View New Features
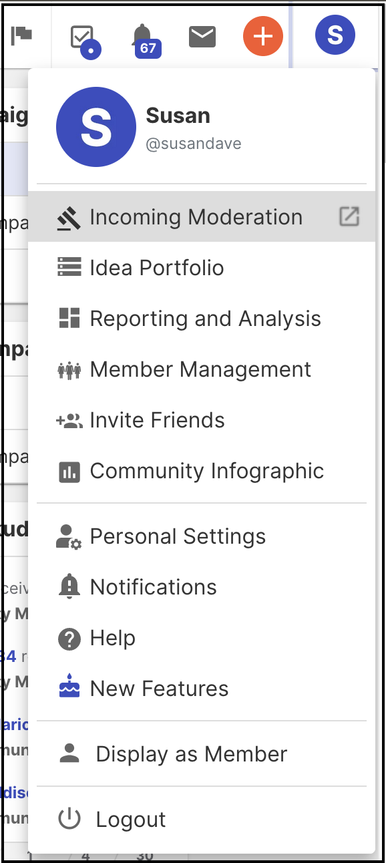Viewport: 386px width, 863px height. pyautogui.click(x=202, y=688)
